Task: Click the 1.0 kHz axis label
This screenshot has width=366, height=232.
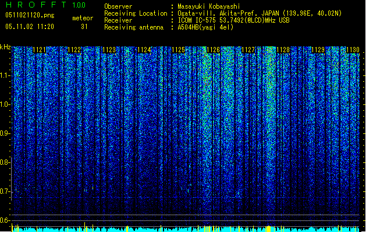Action: pyautogui.click(x=5, y=104)
